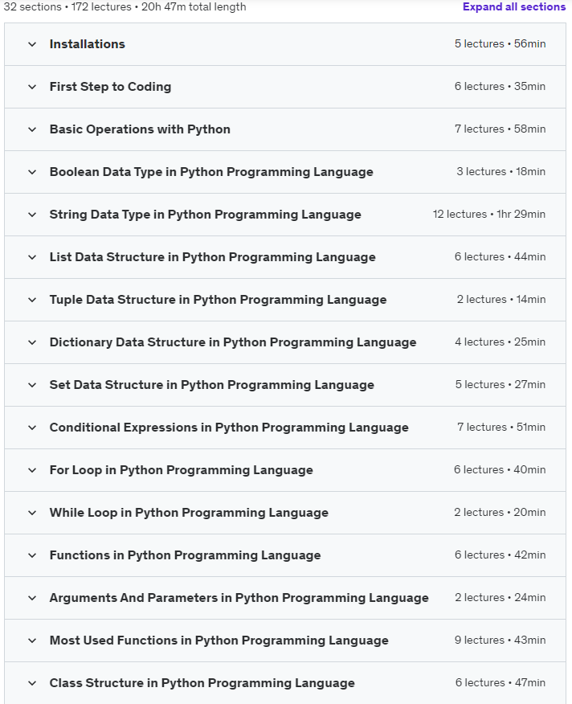Click the 6 lectures • 40min label
The height and width of the screenshot is (704, 572).
pyautogui.click(x=500, y=470)
